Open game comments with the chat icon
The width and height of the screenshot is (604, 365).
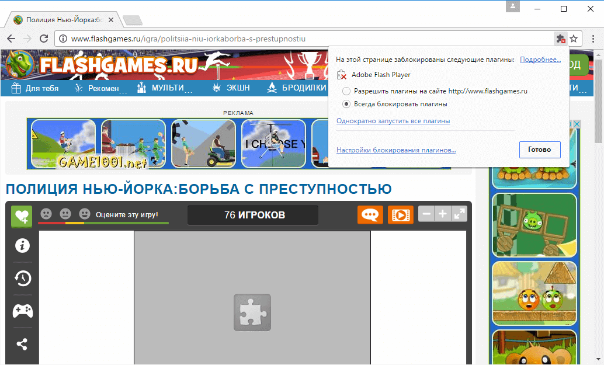(370, 214)
